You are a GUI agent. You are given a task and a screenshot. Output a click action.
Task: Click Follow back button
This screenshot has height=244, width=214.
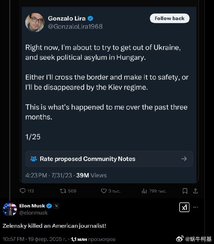point(170,18)
